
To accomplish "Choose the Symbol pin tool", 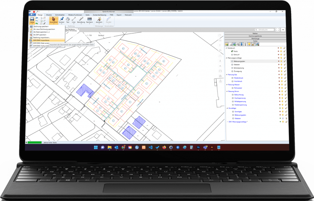I will tap(62, 20).
